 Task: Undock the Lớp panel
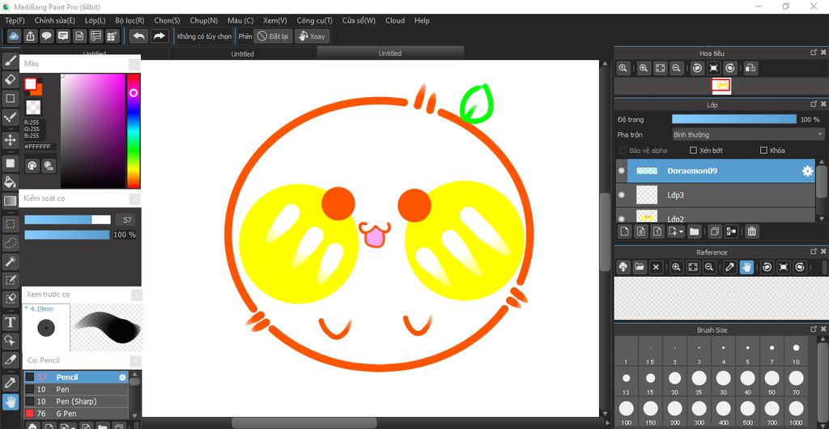pyautogui.click(x=814, y=104)
